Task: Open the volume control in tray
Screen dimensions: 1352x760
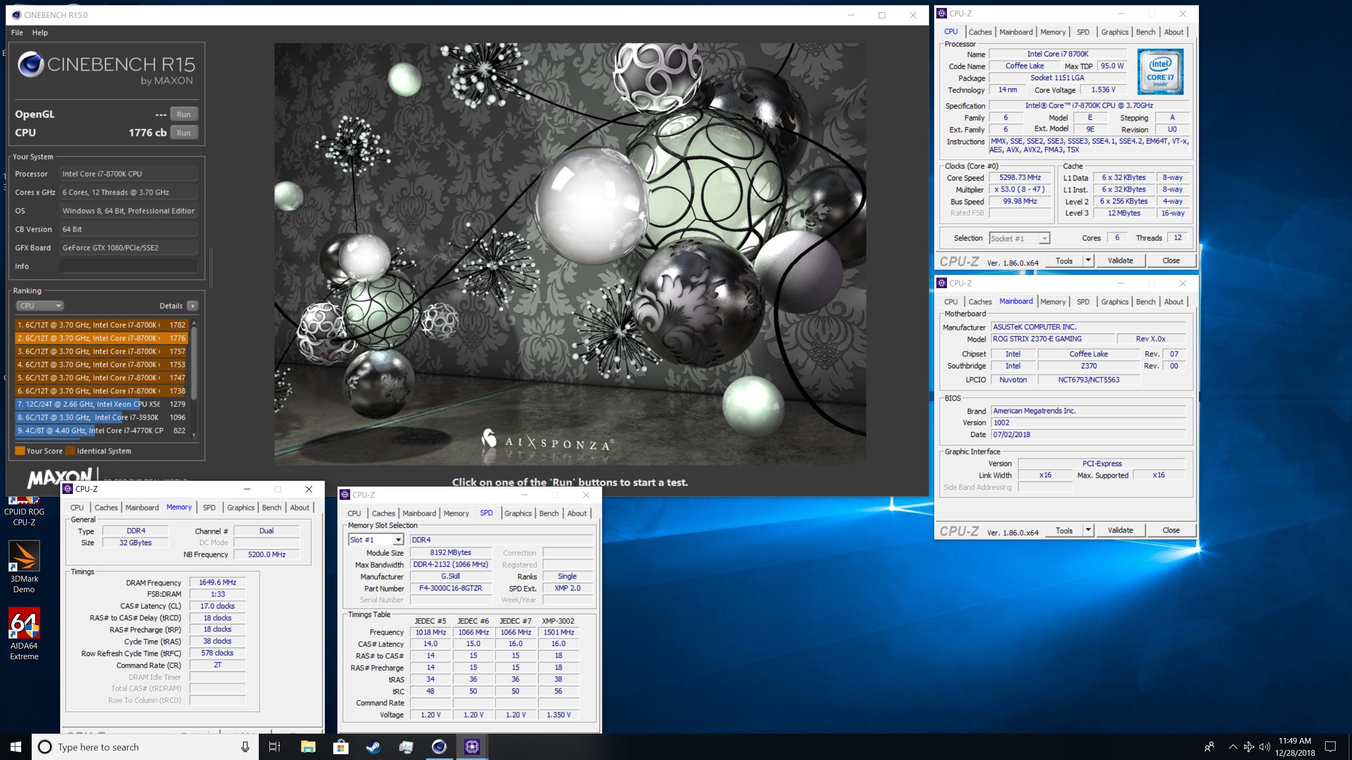Action: pos(1264,747)
